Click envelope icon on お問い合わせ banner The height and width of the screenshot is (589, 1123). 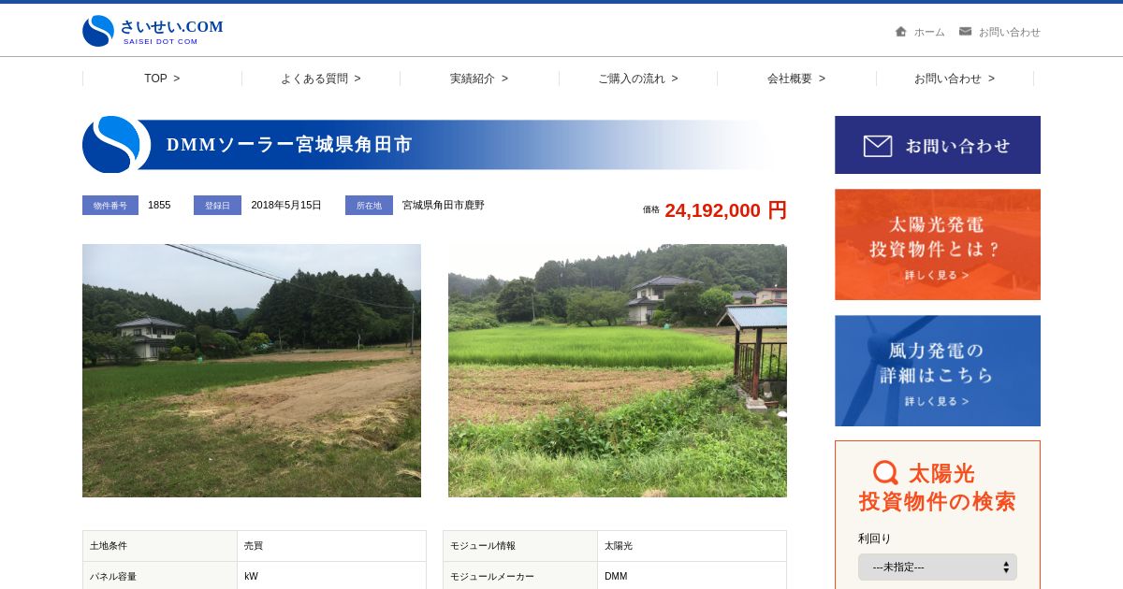point(878,146)
